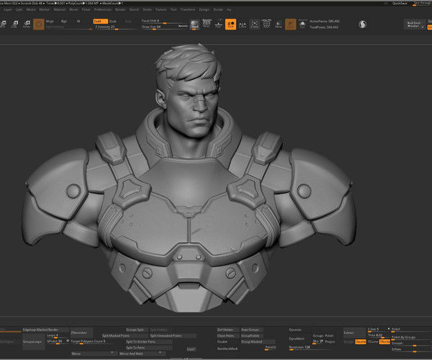This screenshot has height=360, width=432.
Task: Select the L.Sym icon
Action: (x=243, y=24)
